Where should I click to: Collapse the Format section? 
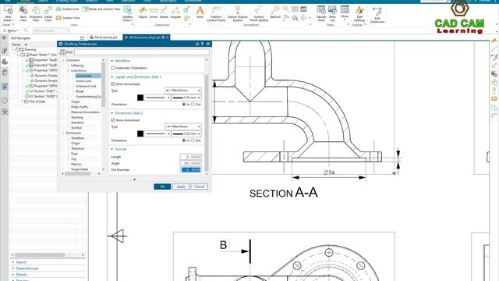(x=112, y=149)
